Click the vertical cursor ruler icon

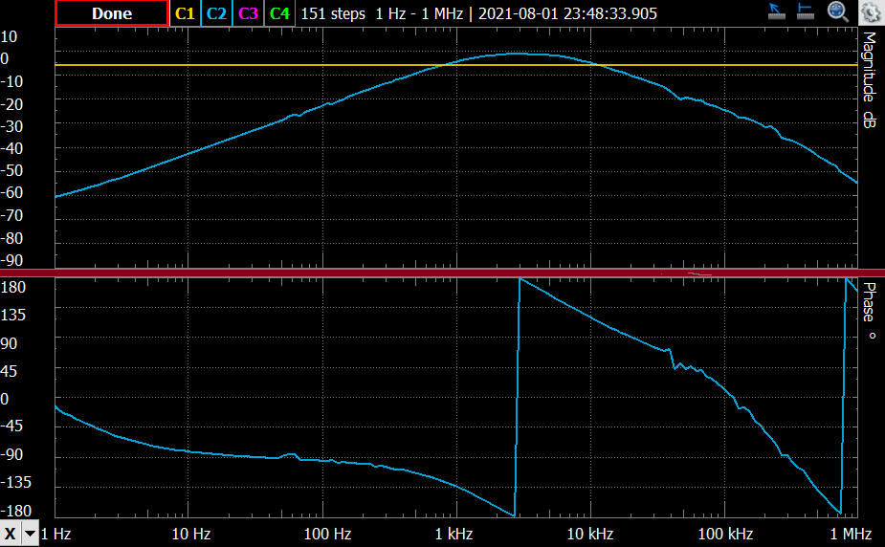coord(806,12)
